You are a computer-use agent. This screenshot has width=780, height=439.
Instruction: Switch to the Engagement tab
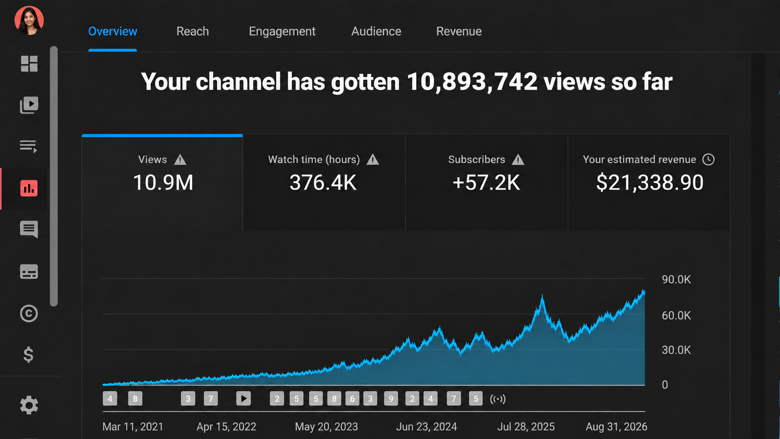coord(282,31)
